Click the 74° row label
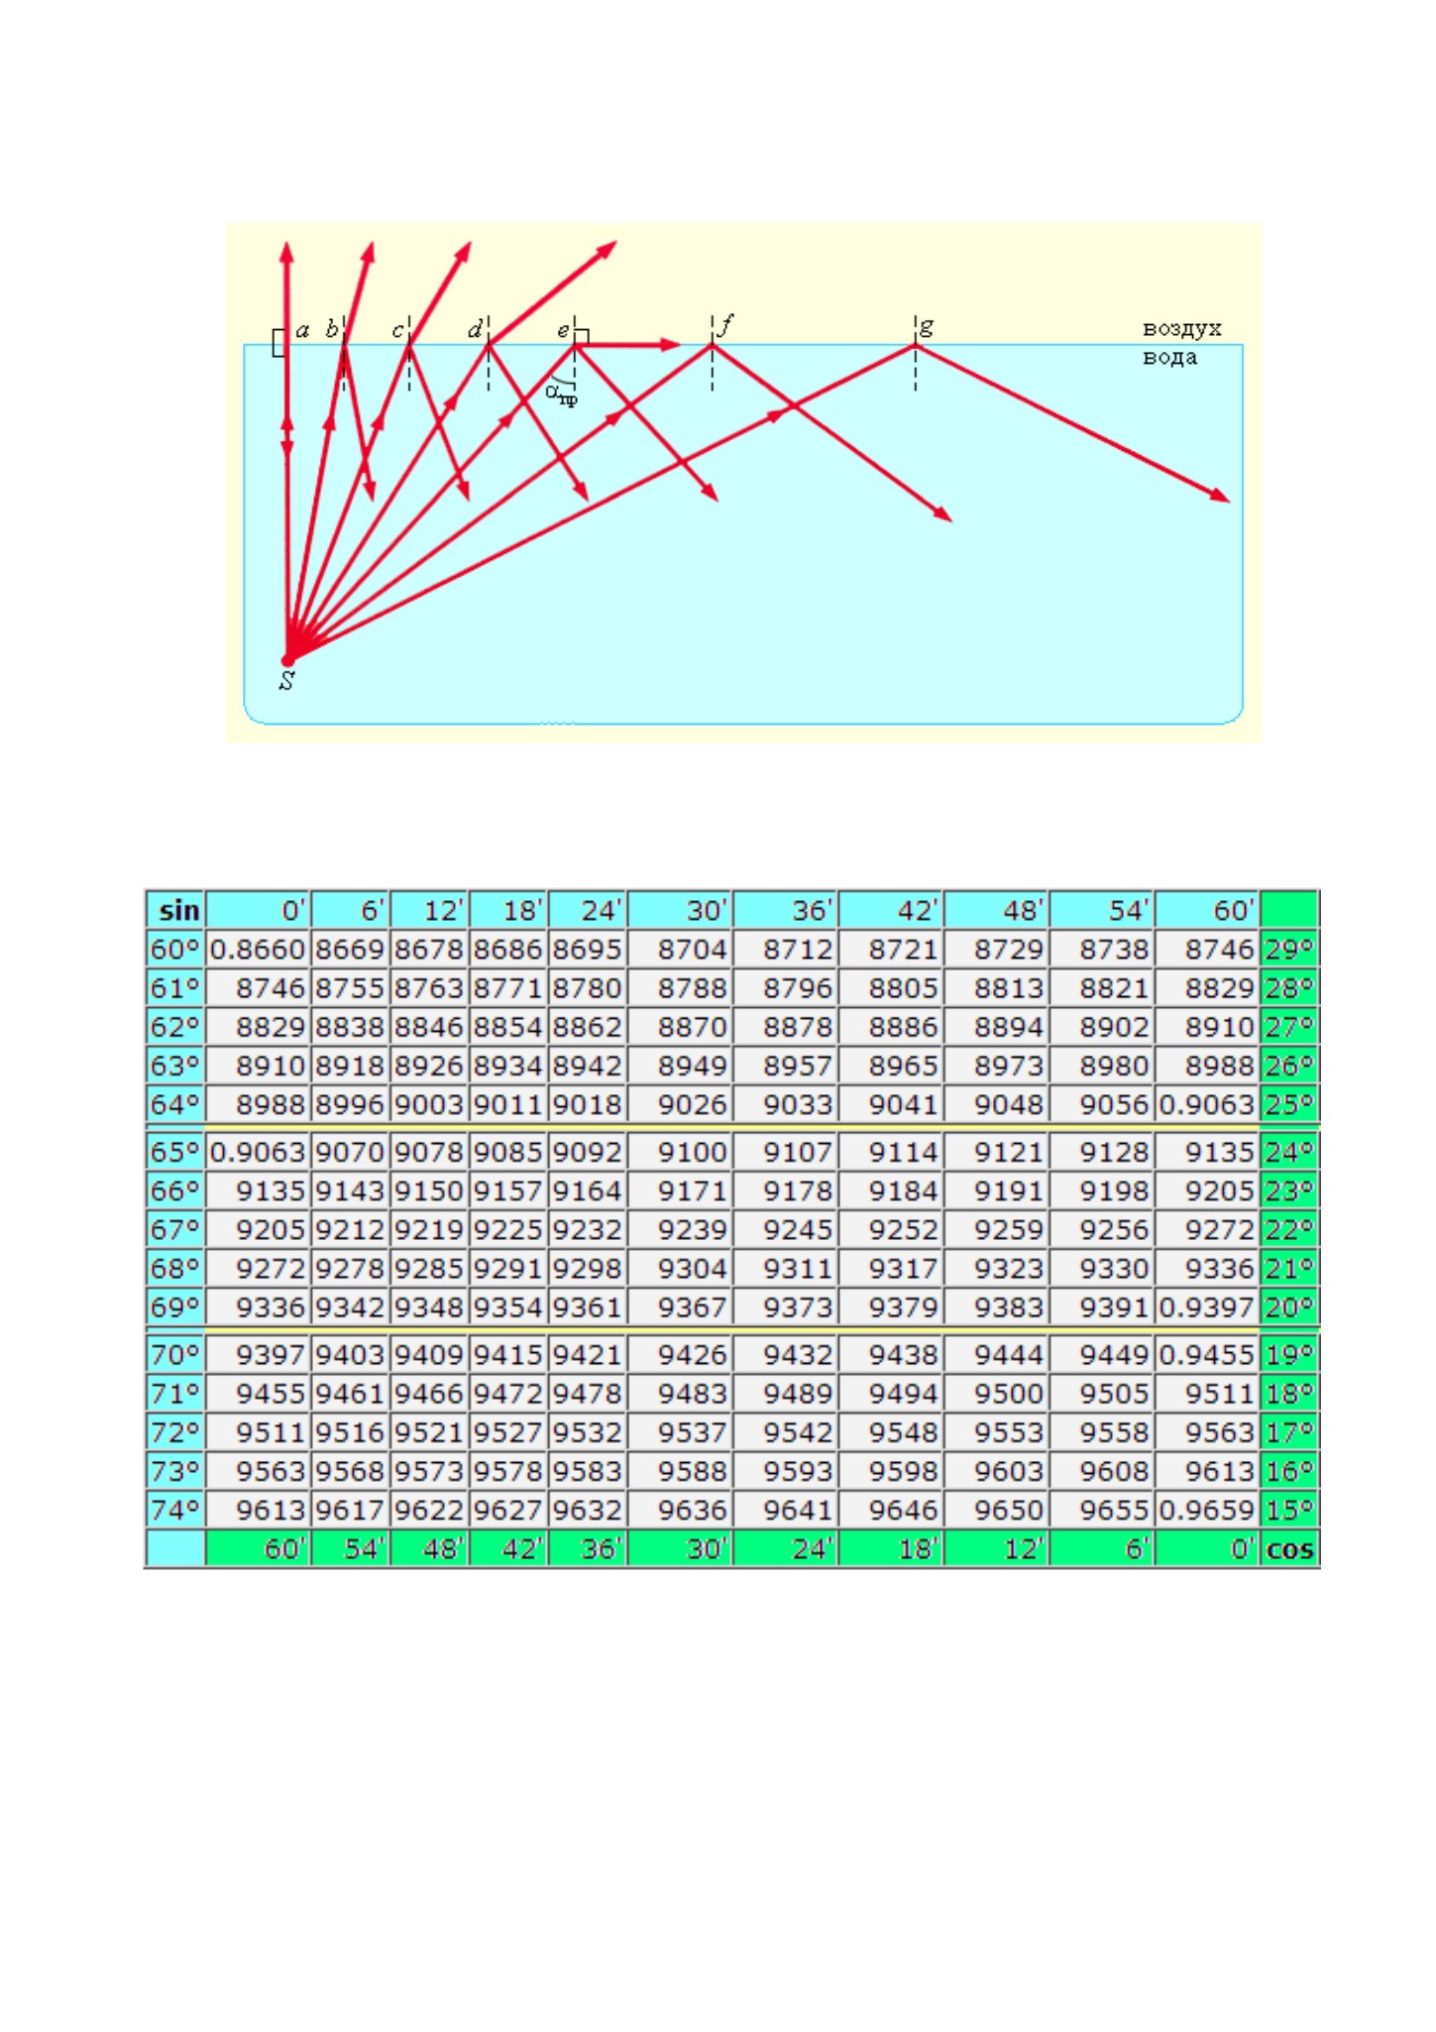The height and width of the screenshot is (2032, 1436). 175,1510
